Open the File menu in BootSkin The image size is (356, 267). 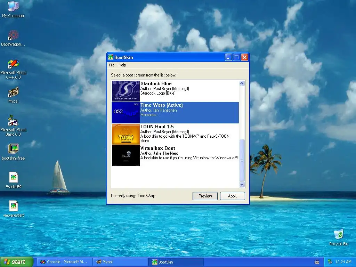coord(112,65)
